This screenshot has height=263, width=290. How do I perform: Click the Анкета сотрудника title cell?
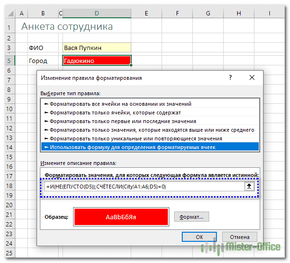67,26
